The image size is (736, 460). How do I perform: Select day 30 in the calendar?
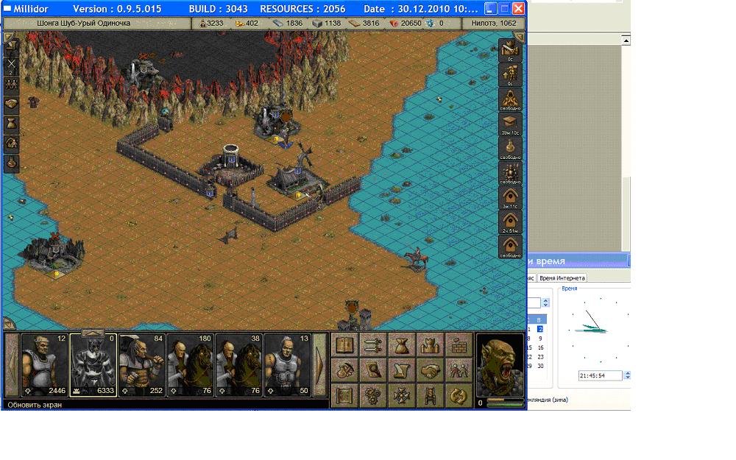(x=540, y=366)
